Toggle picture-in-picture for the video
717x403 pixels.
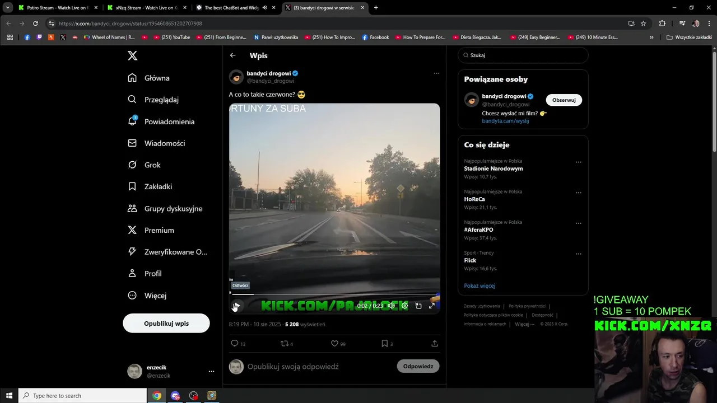tap(418, 306)
